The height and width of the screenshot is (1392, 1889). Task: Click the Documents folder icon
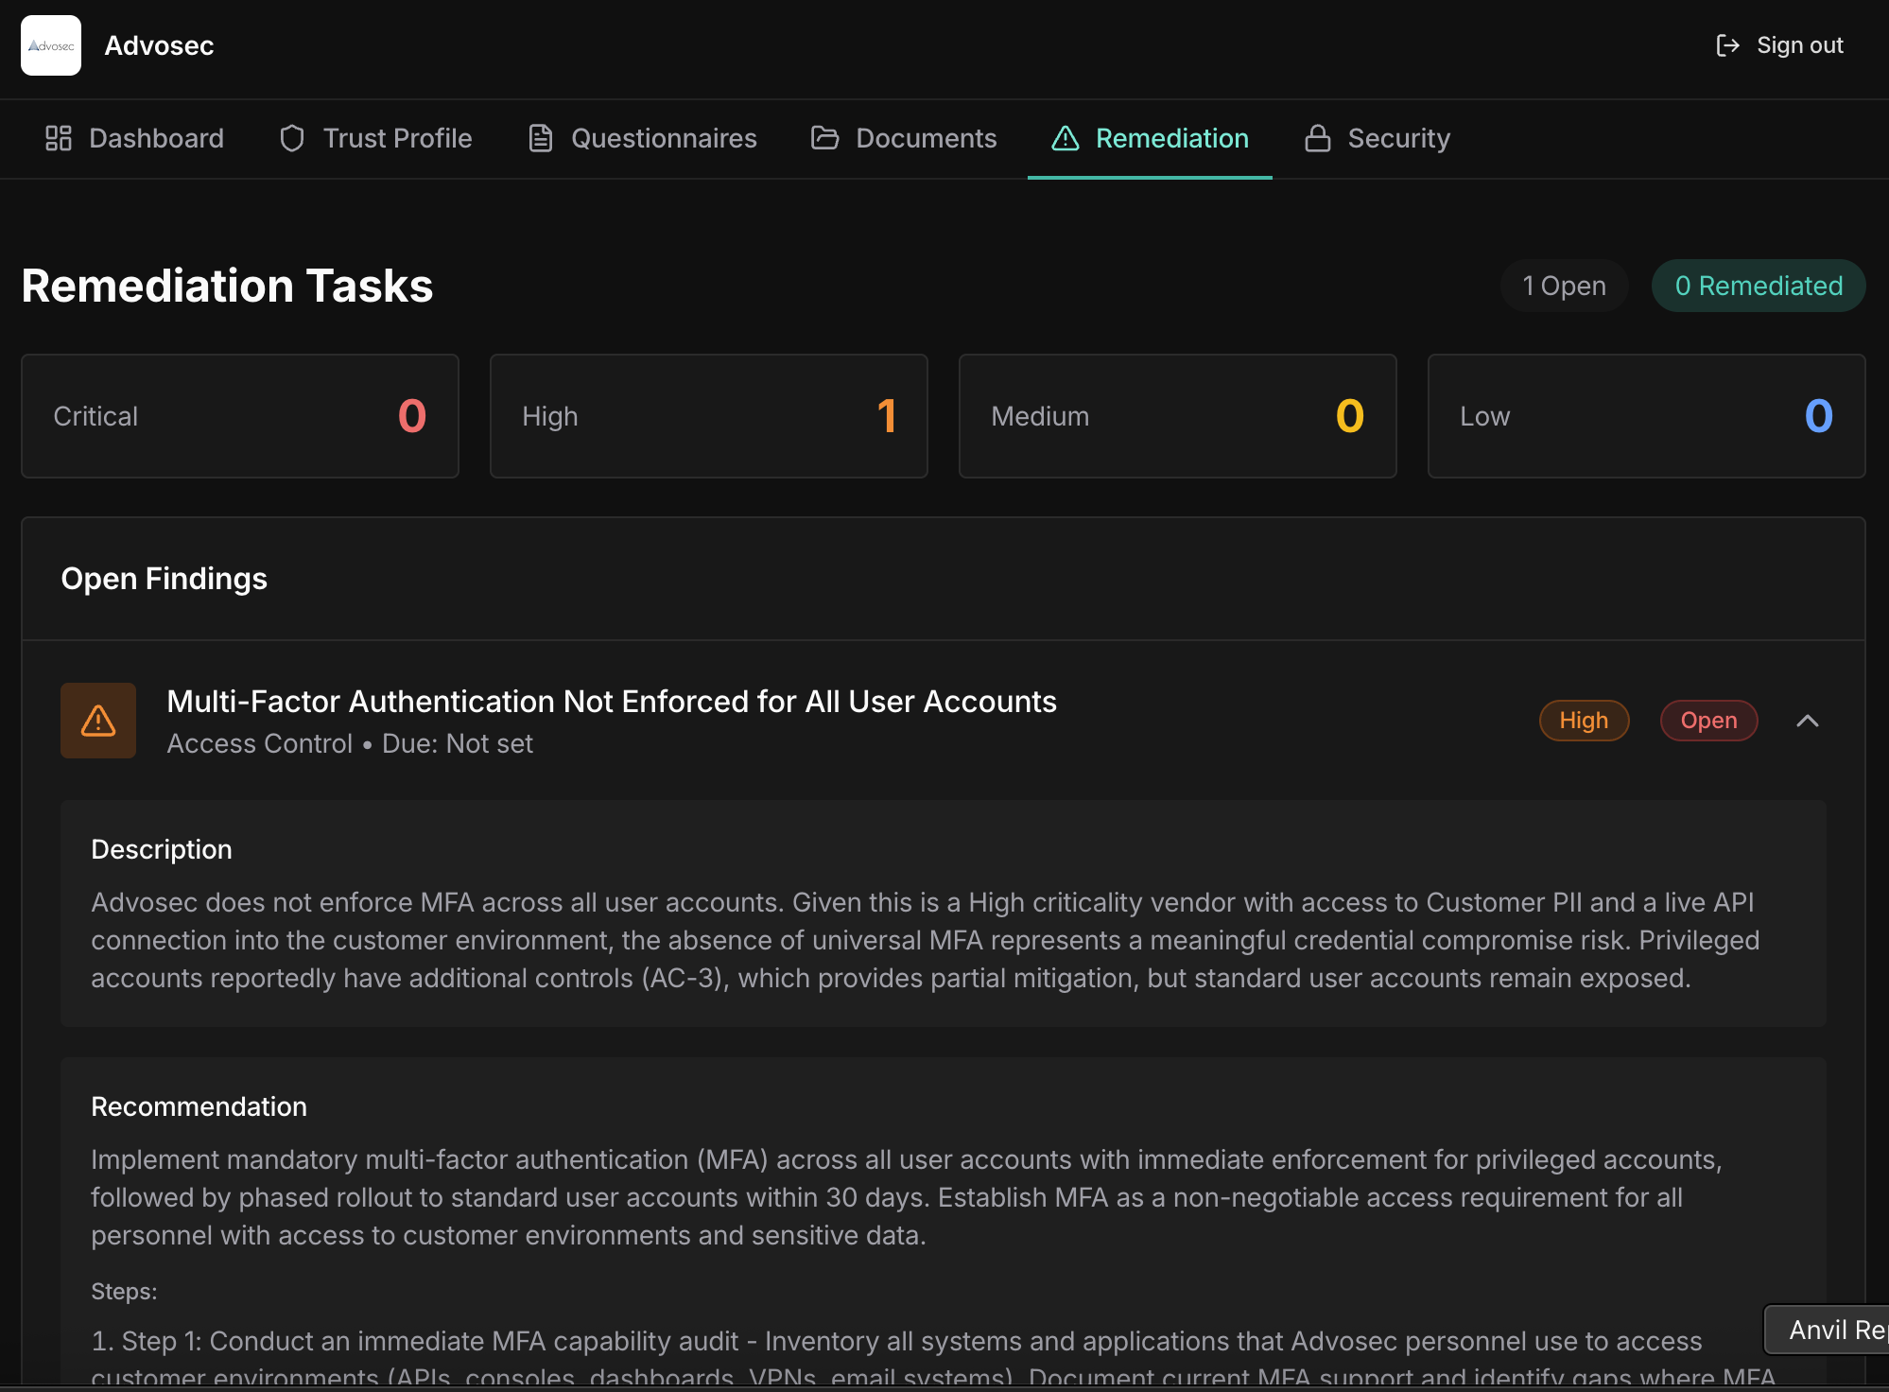click(x=825, y=138)
